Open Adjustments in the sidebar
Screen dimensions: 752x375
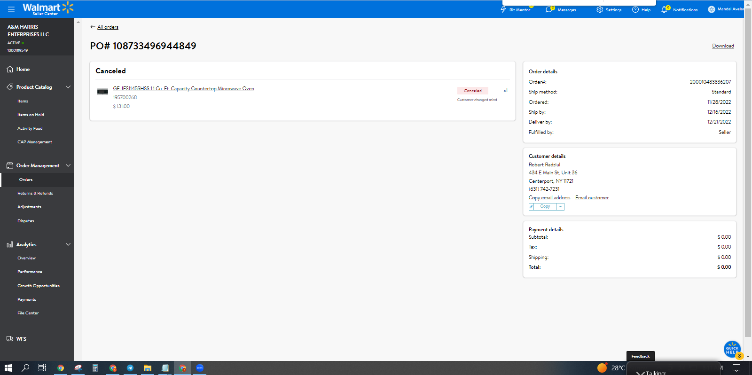click(x=30, y=207)
